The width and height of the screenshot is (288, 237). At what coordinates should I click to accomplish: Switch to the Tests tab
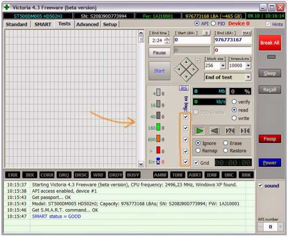tap(64, 24)
